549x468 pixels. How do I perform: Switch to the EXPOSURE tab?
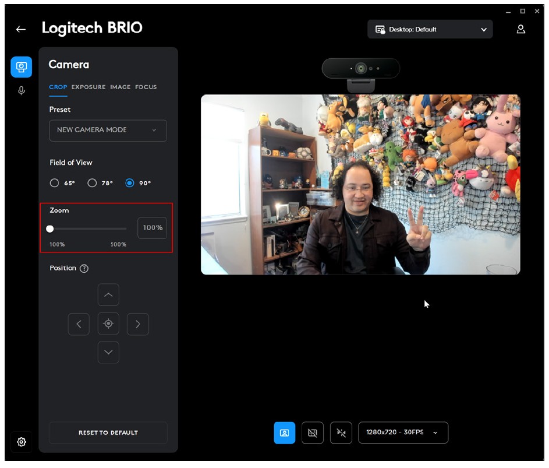tap(88, 87)
